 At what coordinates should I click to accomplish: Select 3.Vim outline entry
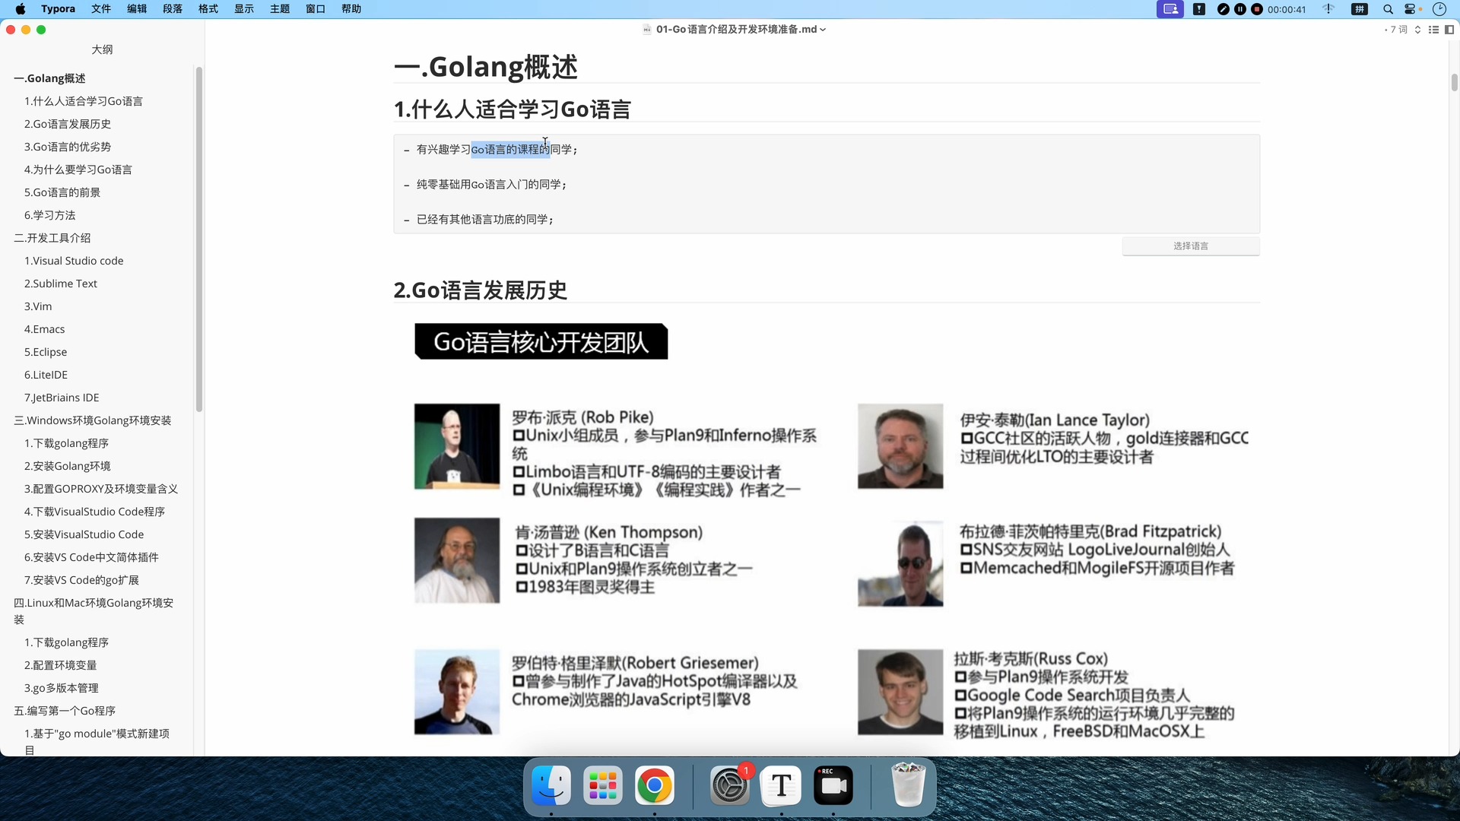38,306
